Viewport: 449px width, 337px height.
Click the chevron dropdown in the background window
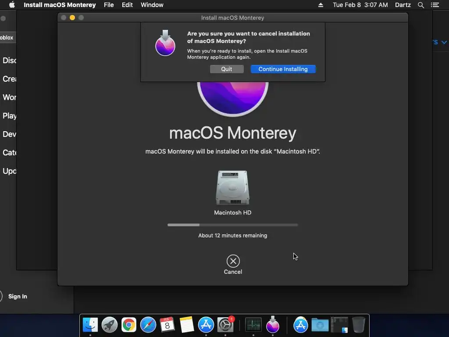pyautogui.click(x=444, y=43)
